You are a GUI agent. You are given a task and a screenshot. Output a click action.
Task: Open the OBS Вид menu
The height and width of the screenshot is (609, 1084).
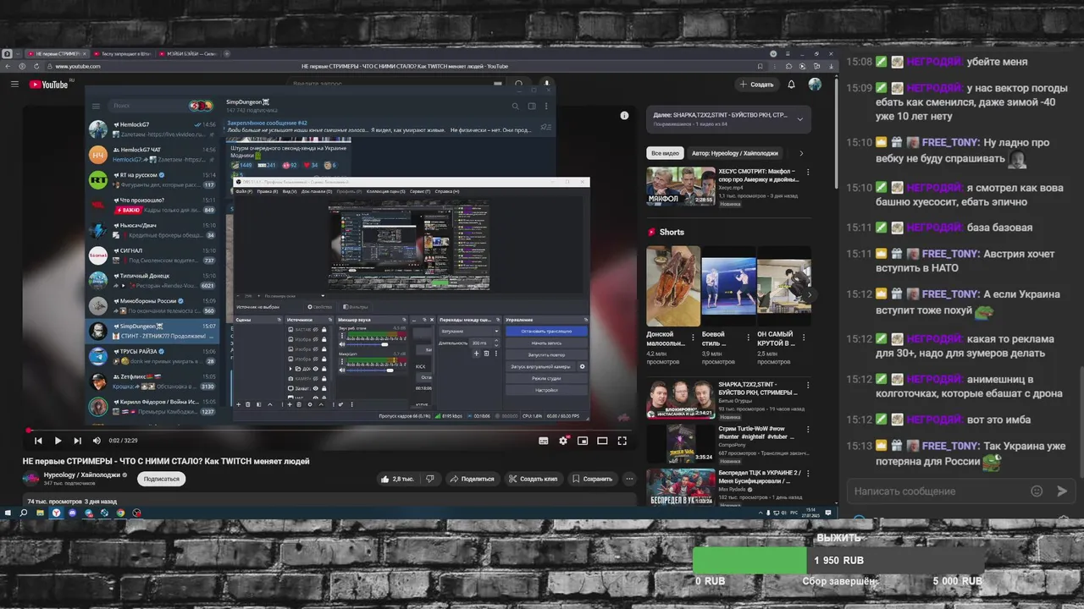pyautogui.click(x=291, y=191)
